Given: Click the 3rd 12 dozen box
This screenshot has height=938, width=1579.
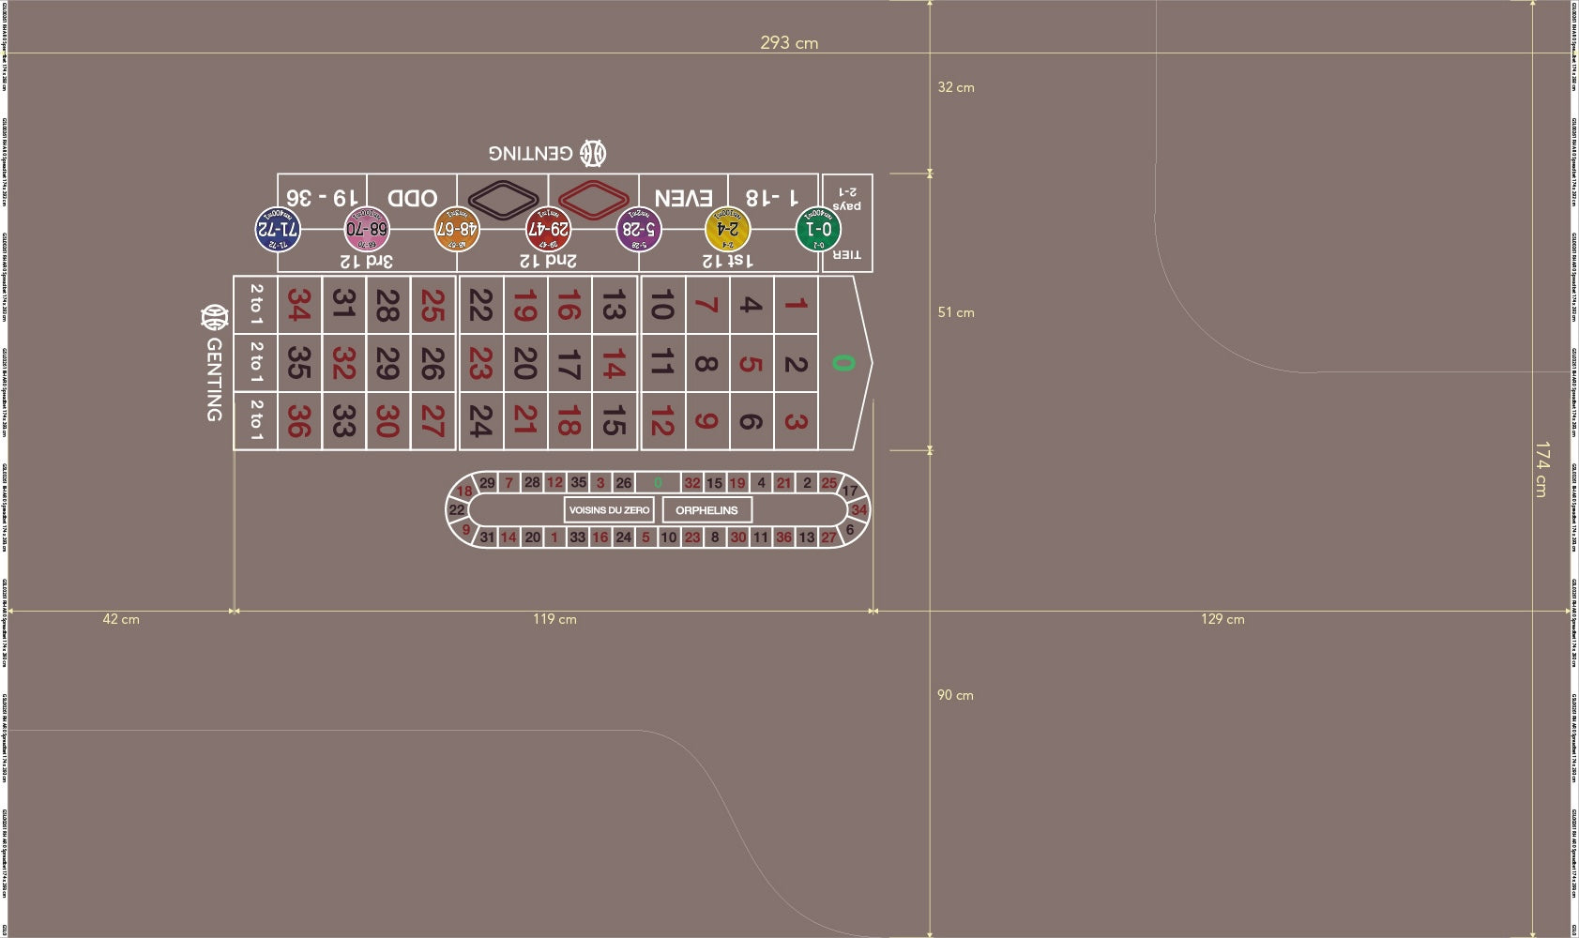Looking at the screenshot, I should point(367,260).
